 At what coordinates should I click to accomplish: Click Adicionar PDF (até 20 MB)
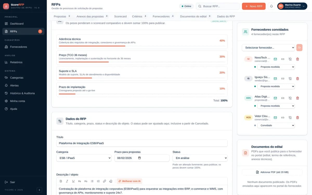pyautogui.click(x=272, y=172)
